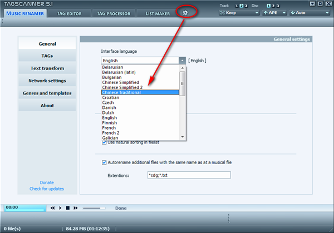
Task: Click the previous track button
Action: 52,208
